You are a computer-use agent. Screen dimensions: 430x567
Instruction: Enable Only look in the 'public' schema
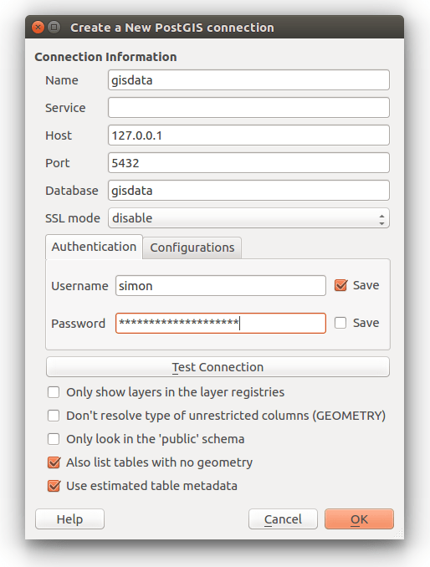[x=54, y=439]
